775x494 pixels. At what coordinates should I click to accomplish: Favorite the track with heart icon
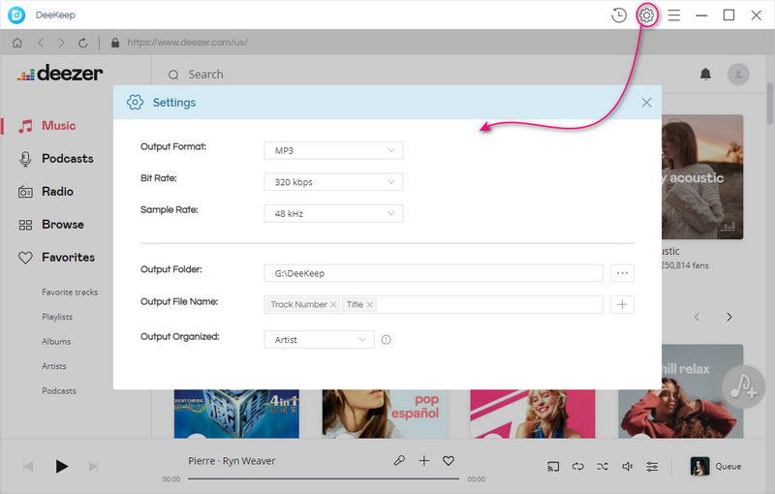(449, 461)
